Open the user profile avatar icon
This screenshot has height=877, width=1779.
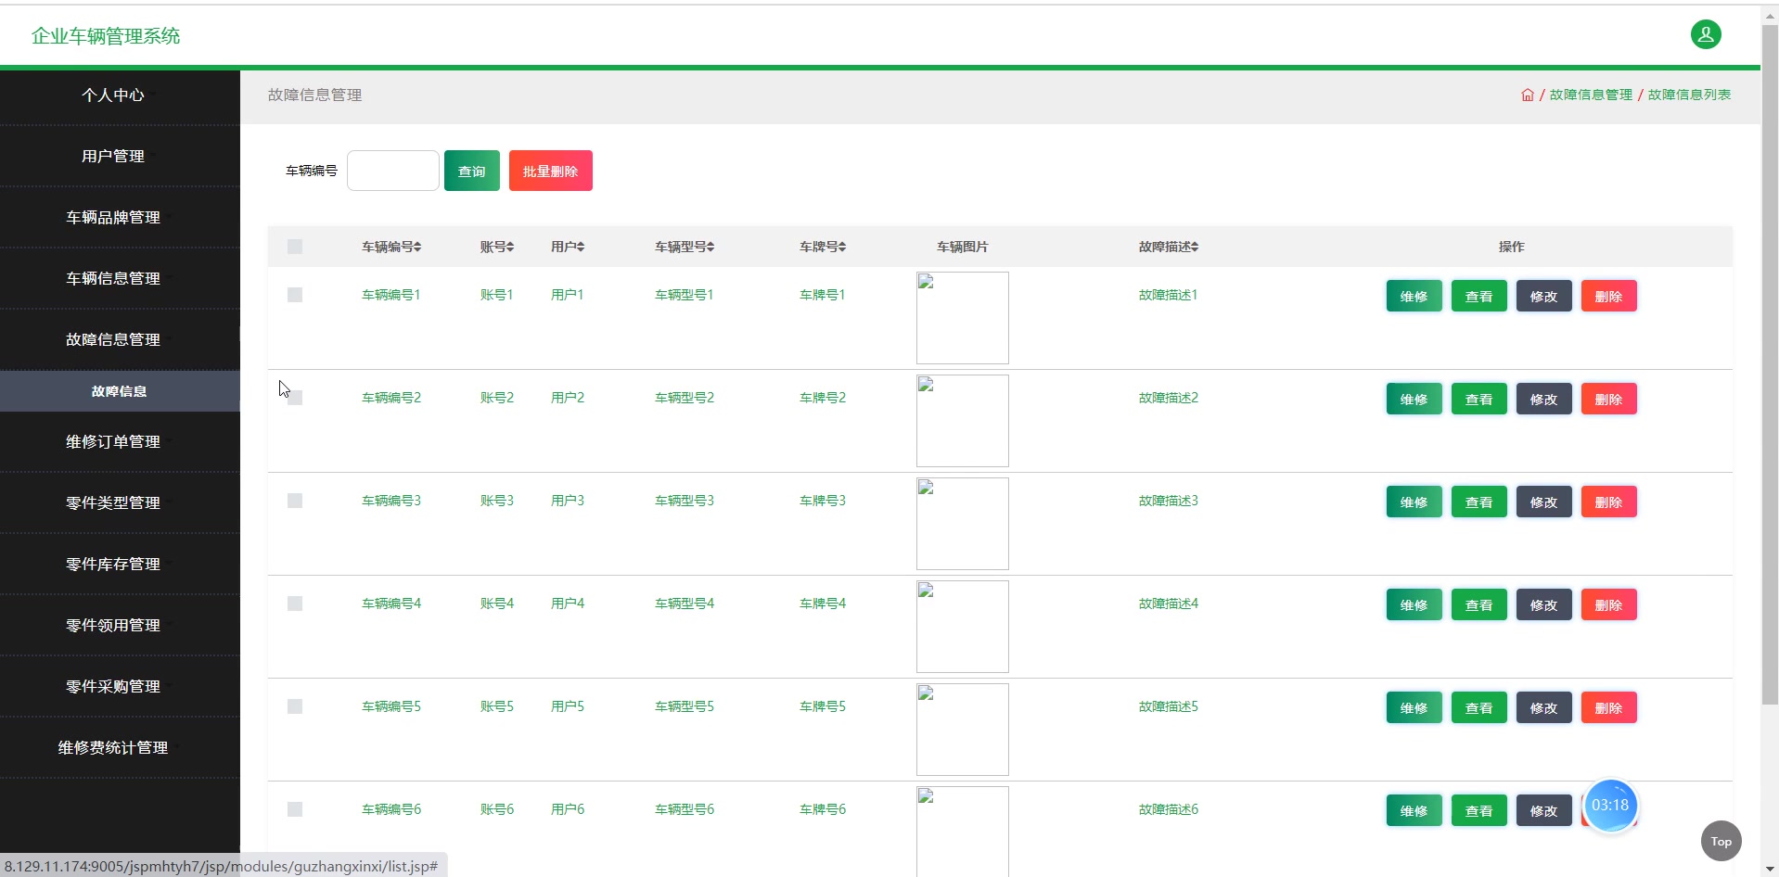coord(1705,34)
